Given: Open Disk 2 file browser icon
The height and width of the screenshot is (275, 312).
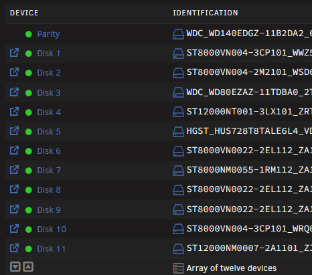Looking at the screenshot, I should pos(14,72).
